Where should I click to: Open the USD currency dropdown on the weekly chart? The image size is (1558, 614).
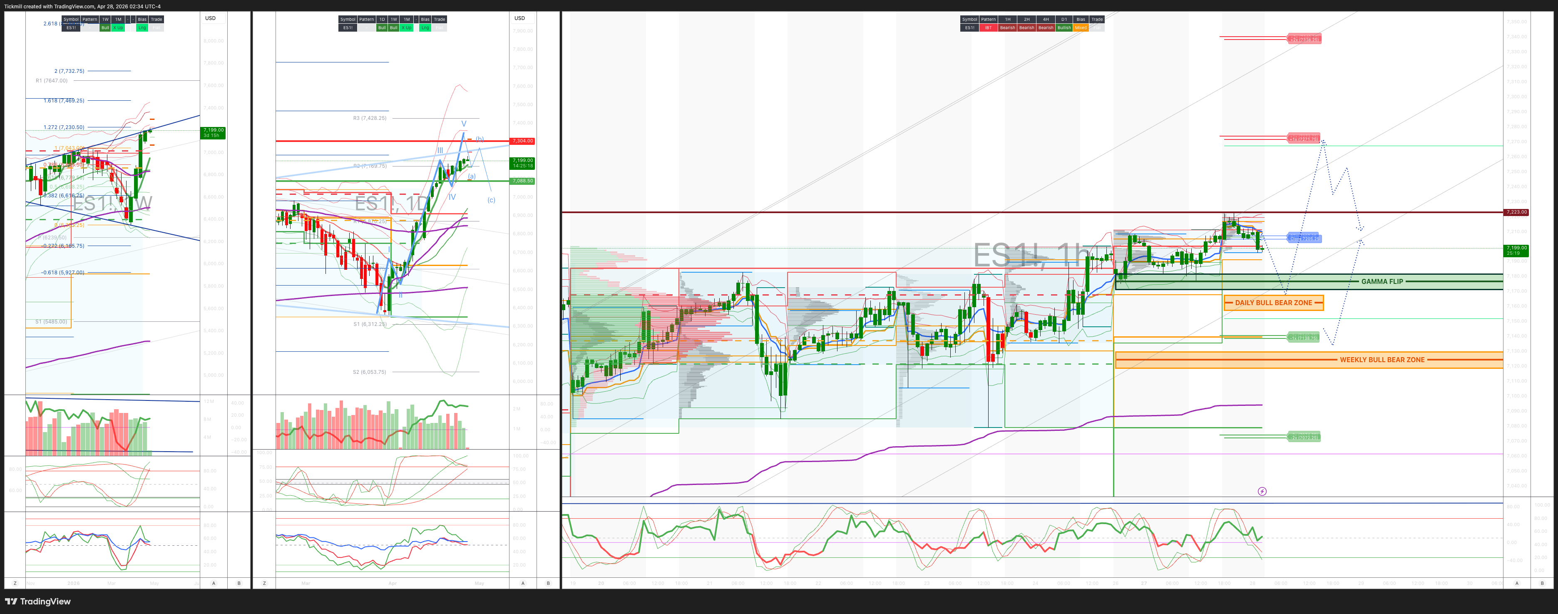211,18
